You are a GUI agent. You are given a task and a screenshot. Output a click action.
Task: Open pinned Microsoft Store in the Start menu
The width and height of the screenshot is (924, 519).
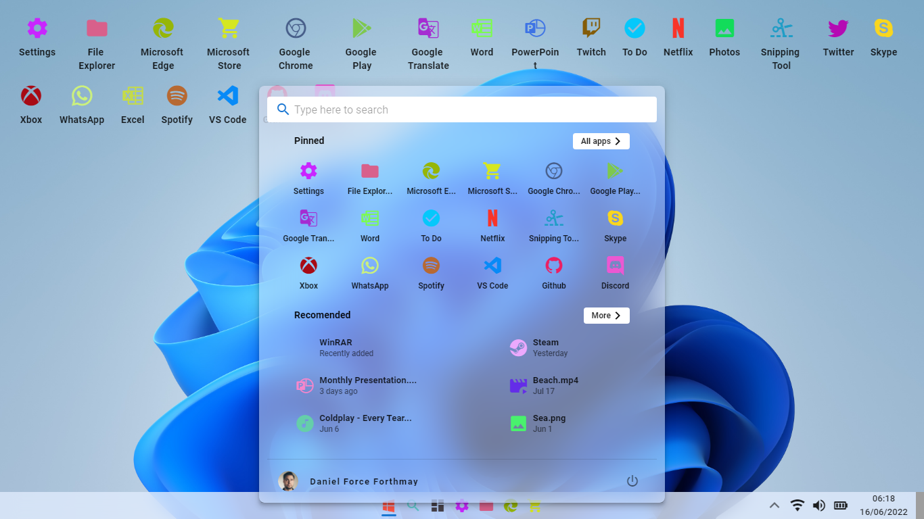tap(492, 178)
